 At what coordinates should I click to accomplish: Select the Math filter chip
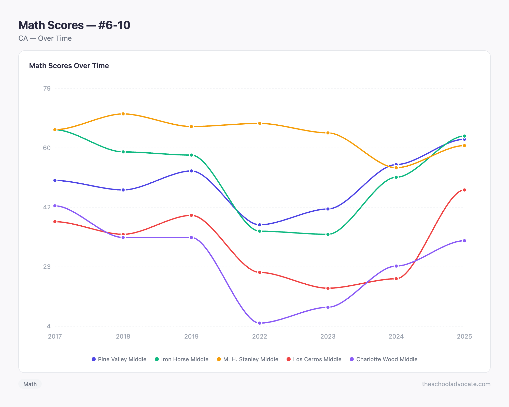30,384
